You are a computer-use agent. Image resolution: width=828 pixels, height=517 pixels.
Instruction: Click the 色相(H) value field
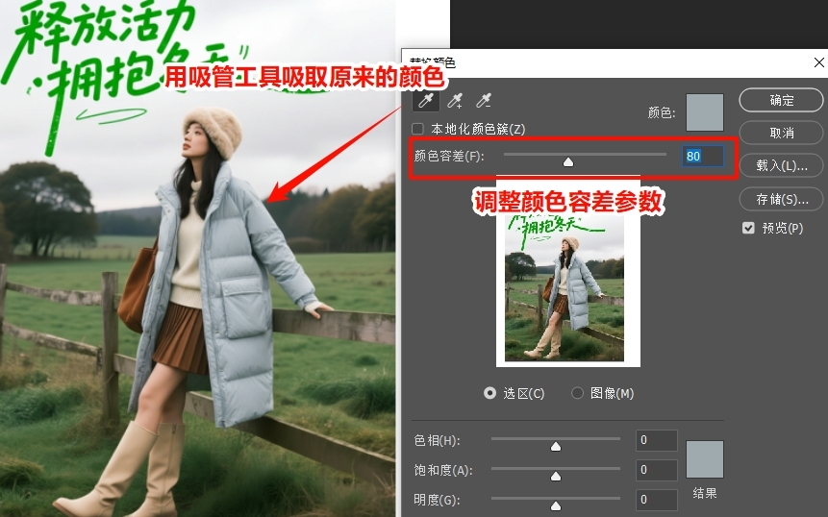(x=657, y=440)
